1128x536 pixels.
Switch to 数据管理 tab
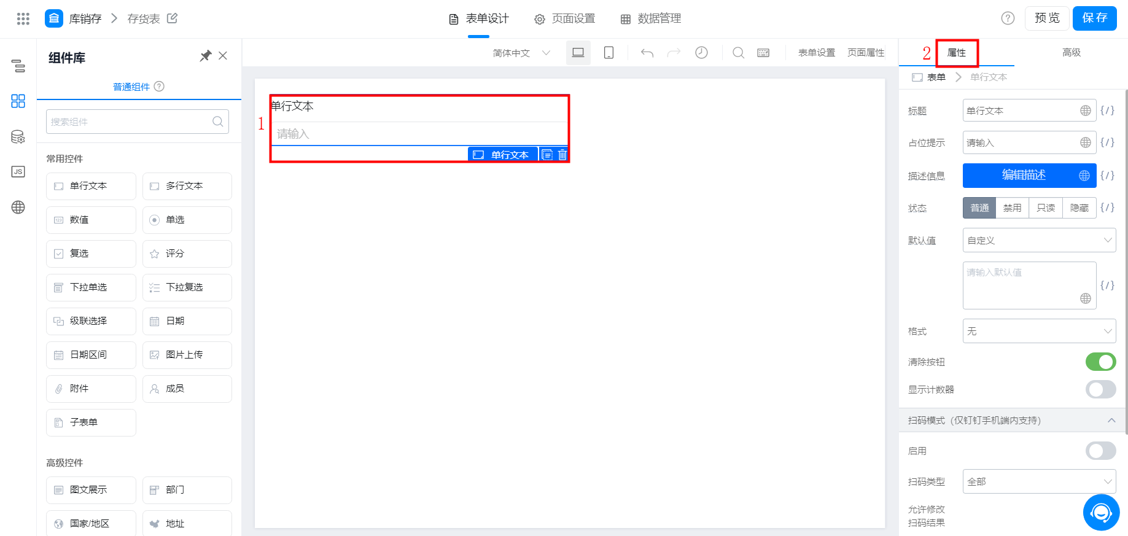click(651, 18)
